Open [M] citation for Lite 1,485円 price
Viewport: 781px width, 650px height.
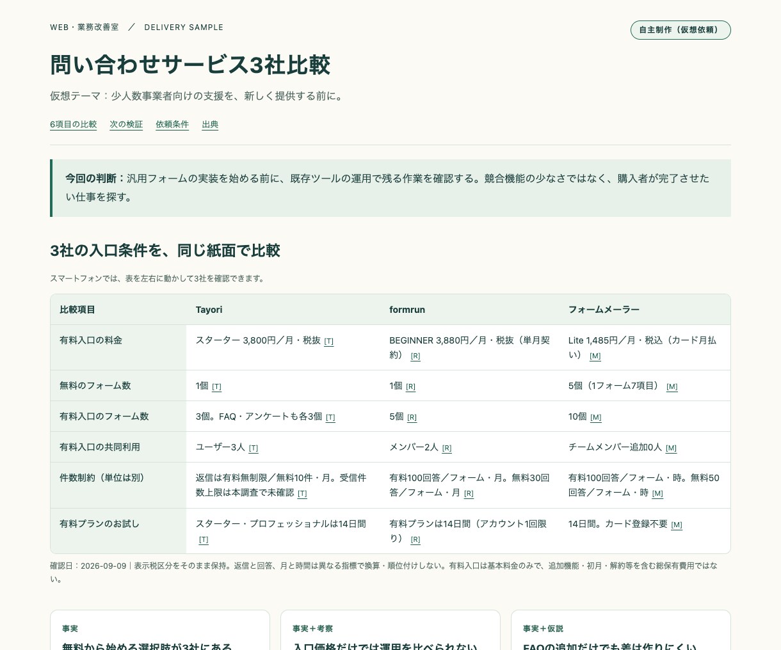(x=595, y=356)
